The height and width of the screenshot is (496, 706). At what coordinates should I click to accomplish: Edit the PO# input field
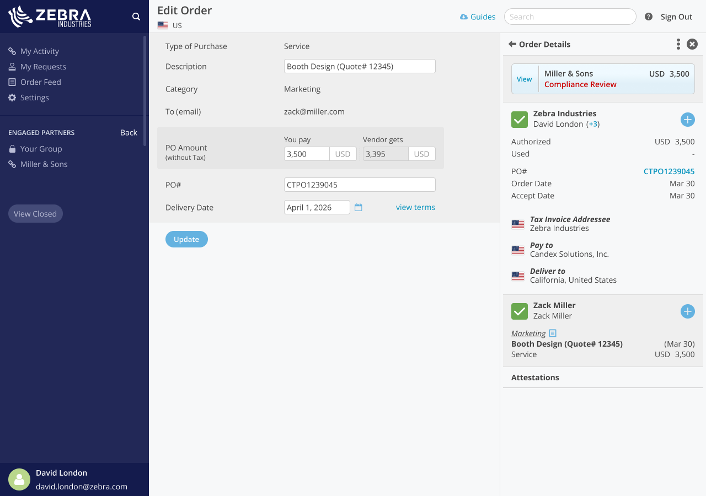tap(360, 185)
